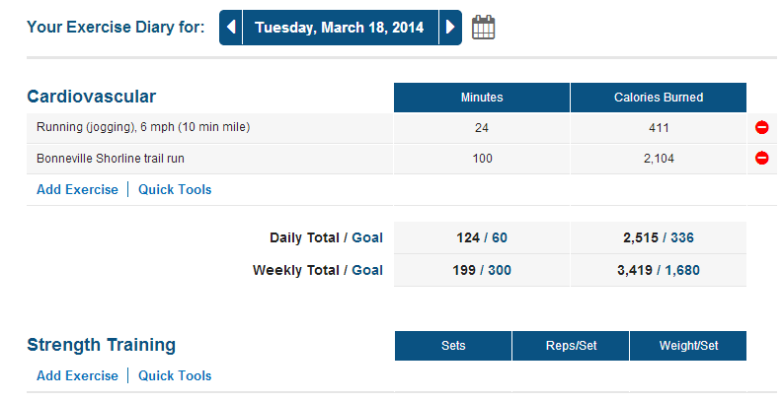Go to the previous day arrow

(231, 28)
